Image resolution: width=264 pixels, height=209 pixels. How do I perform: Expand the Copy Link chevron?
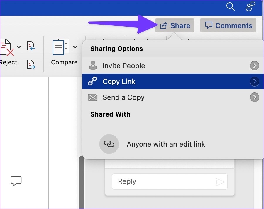(x=254, y=81)
